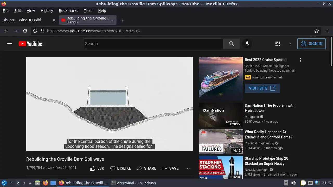This screenshot has height=187, width=333.
Task: Click inside the video player
Action: coord(110,104)
